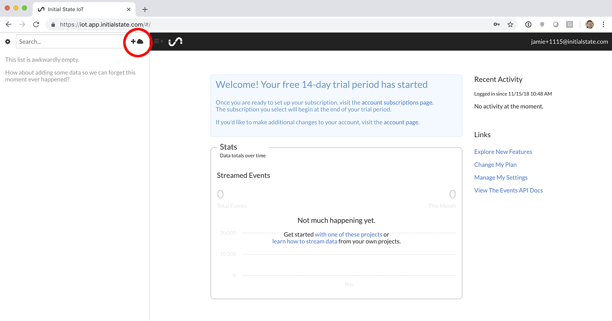Focus the sidebar Search field

point(69,42)
